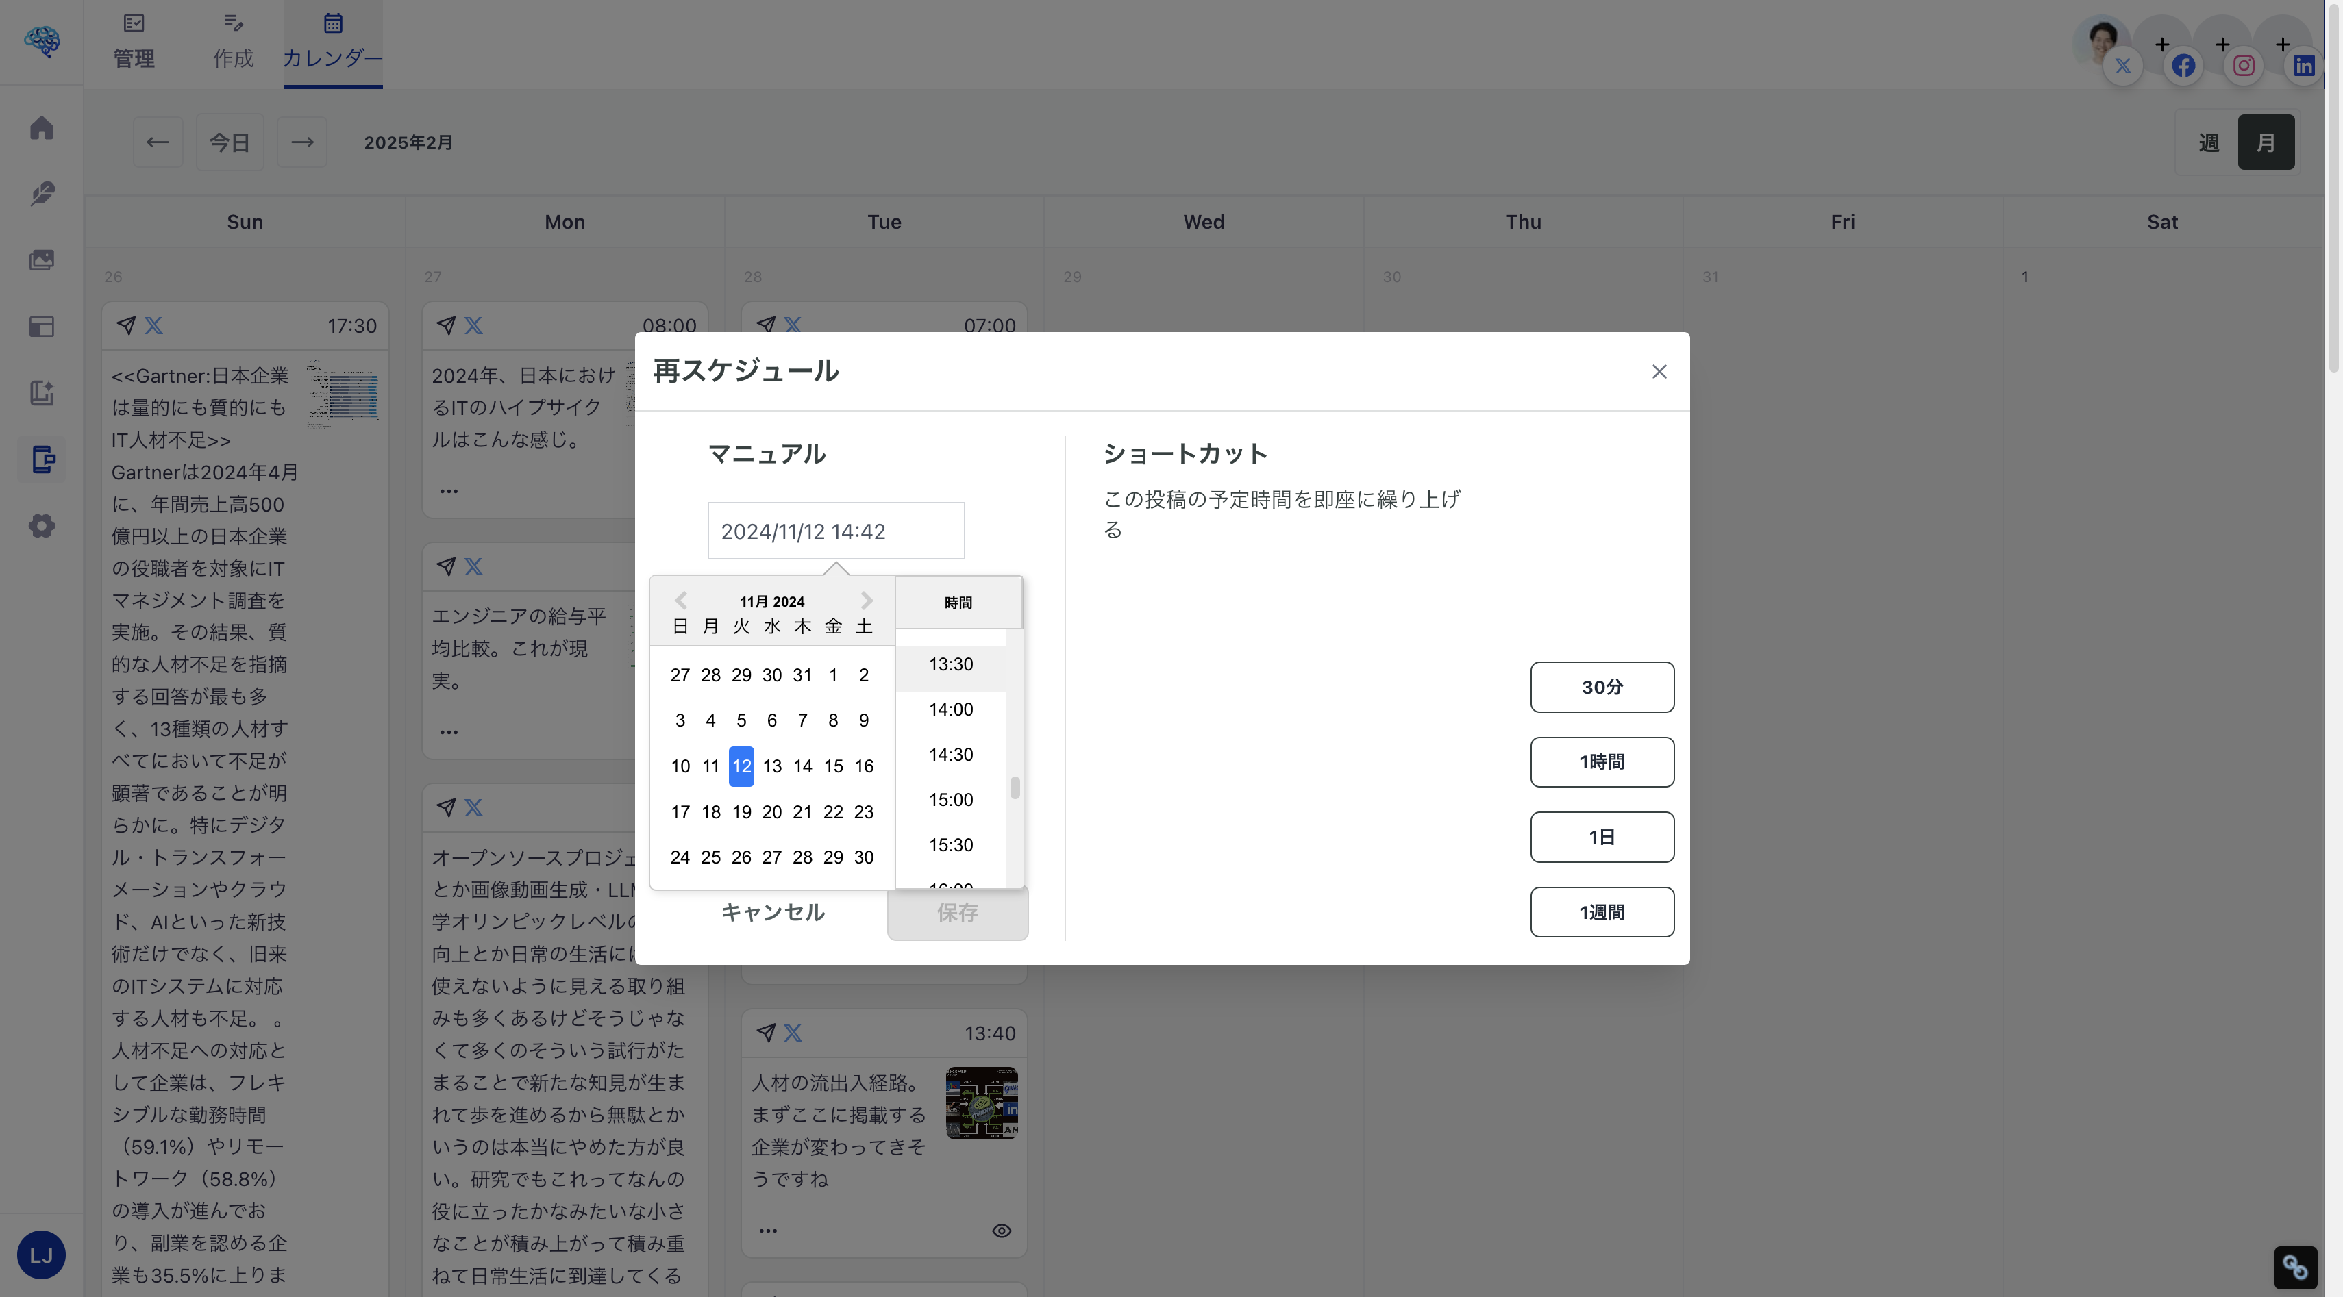Screen dimensions: 2343x1297
Task: Open the home sidebar icon
Action: pos(42,128)
